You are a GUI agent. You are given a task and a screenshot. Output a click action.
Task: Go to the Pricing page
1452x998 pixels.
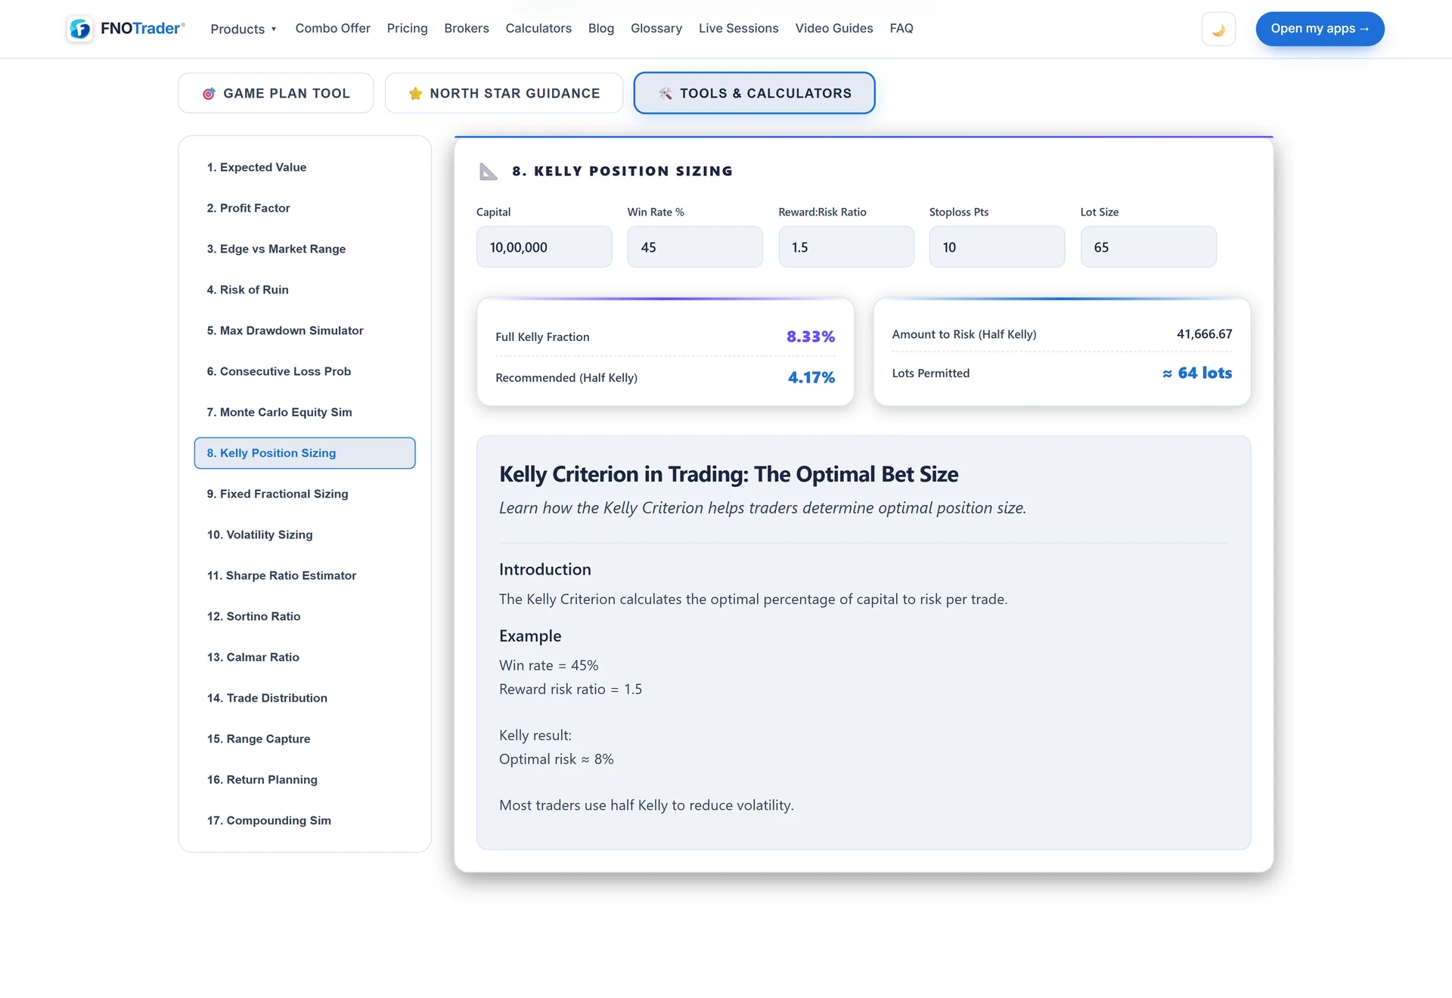coord(407,28)
